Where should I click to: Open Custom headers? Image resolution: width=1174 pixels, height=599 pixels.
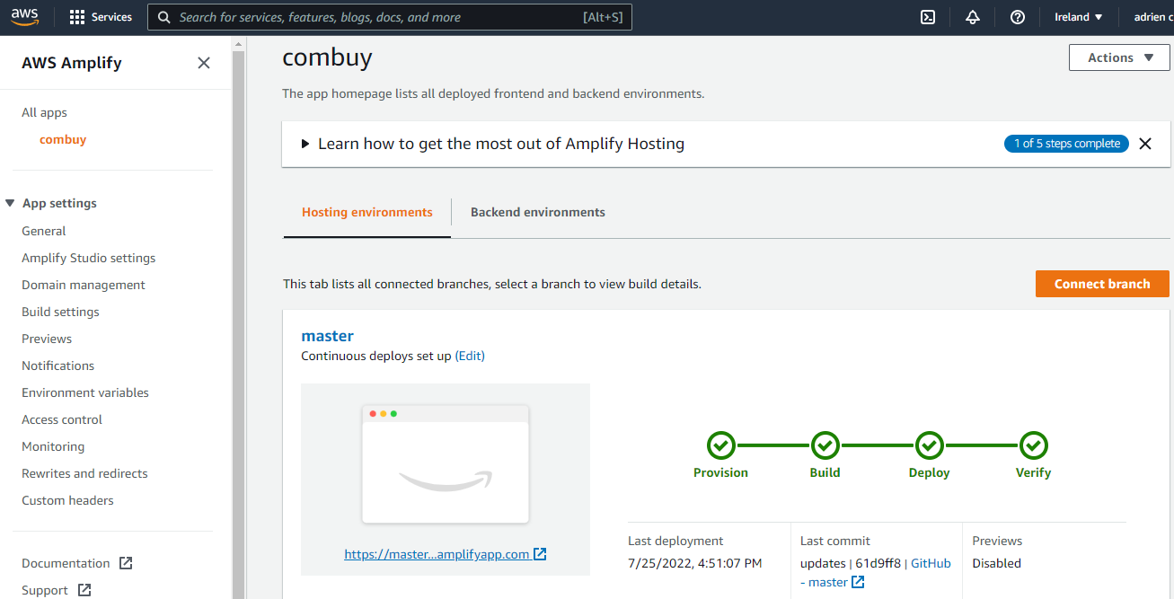67,500
